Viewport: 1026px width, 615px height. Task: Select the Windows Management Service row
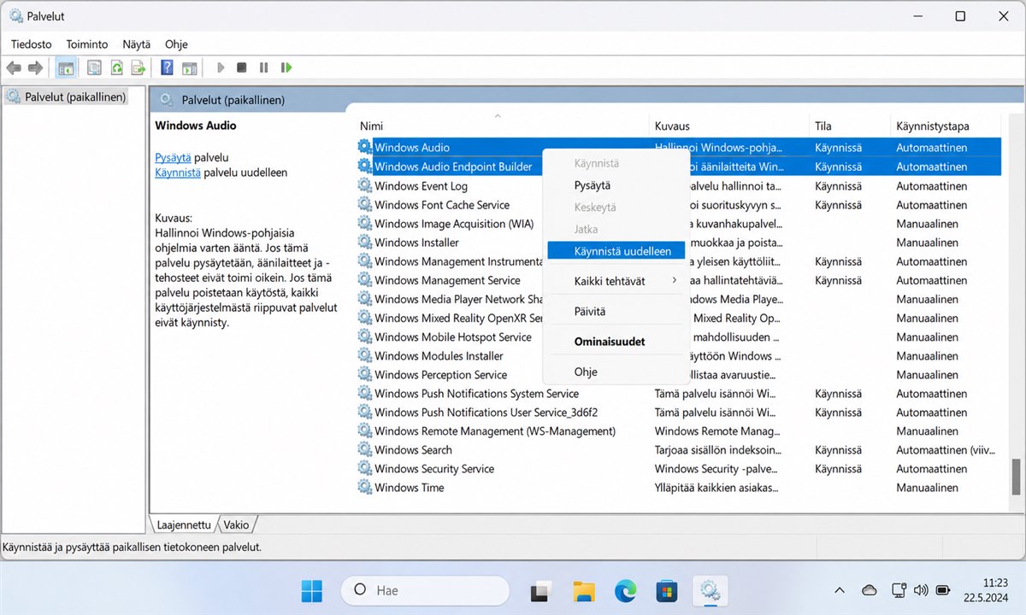pyautogui.click(x=679, y=280)
